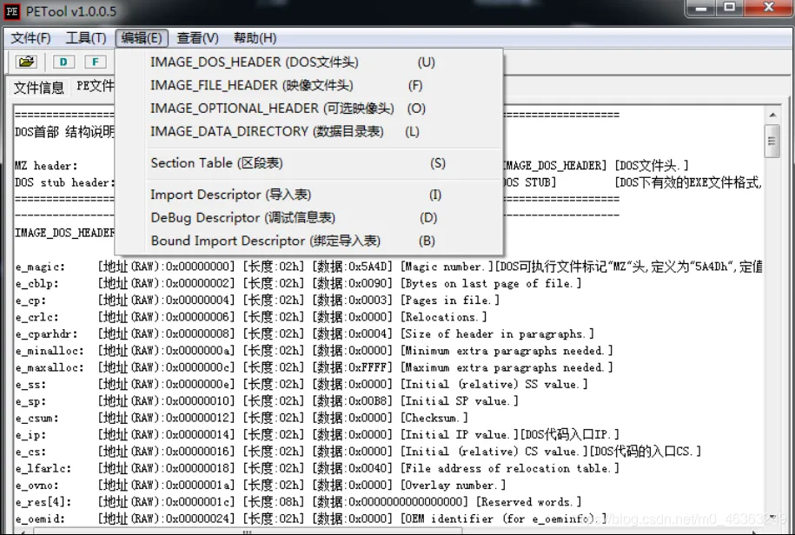Click the open file folder toolbar icon
This screenshot has width=795, height=535.
click(x=26, y=62)
